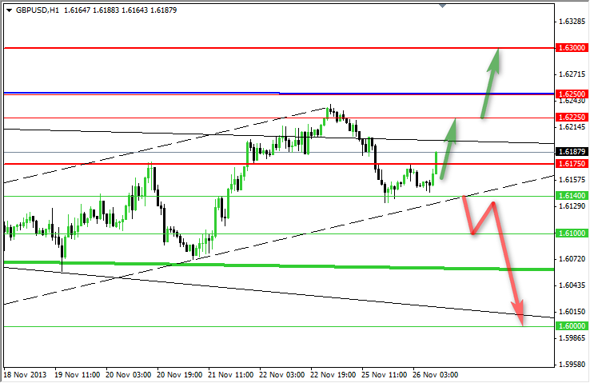590x383 pixels.
Task: Click the 1.61575 price scale value
Action: [x=572, y=180]
